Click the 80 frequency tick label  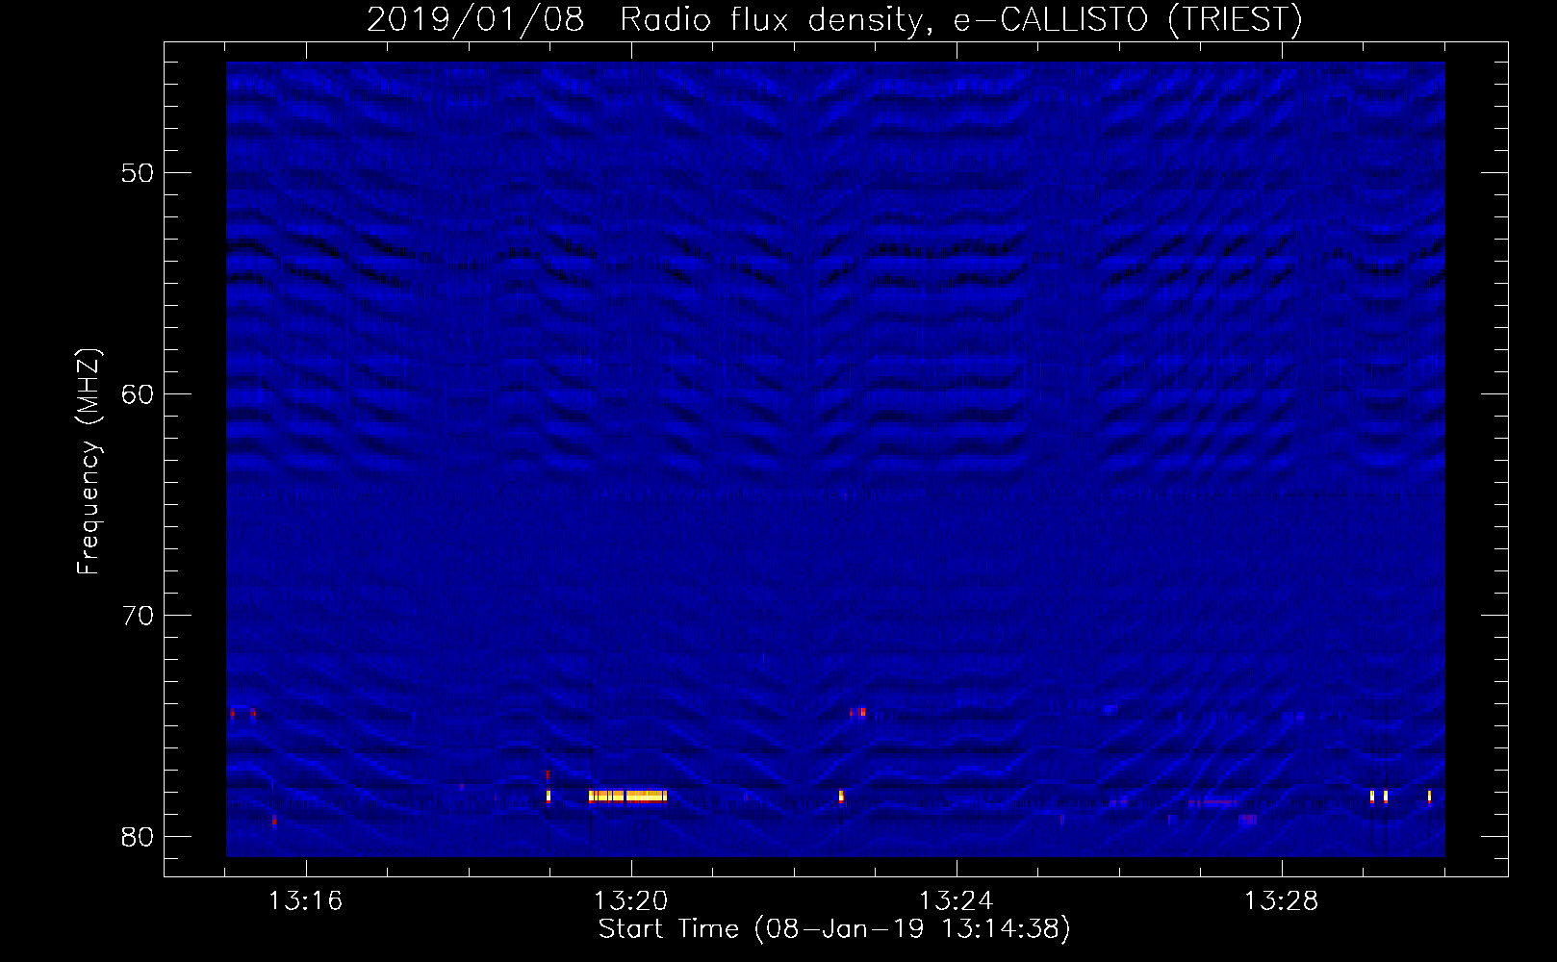coord(139,837)
